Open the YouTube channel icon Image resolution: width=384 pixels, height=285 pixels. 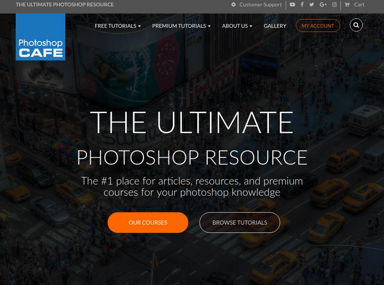(x=292, y=4)
